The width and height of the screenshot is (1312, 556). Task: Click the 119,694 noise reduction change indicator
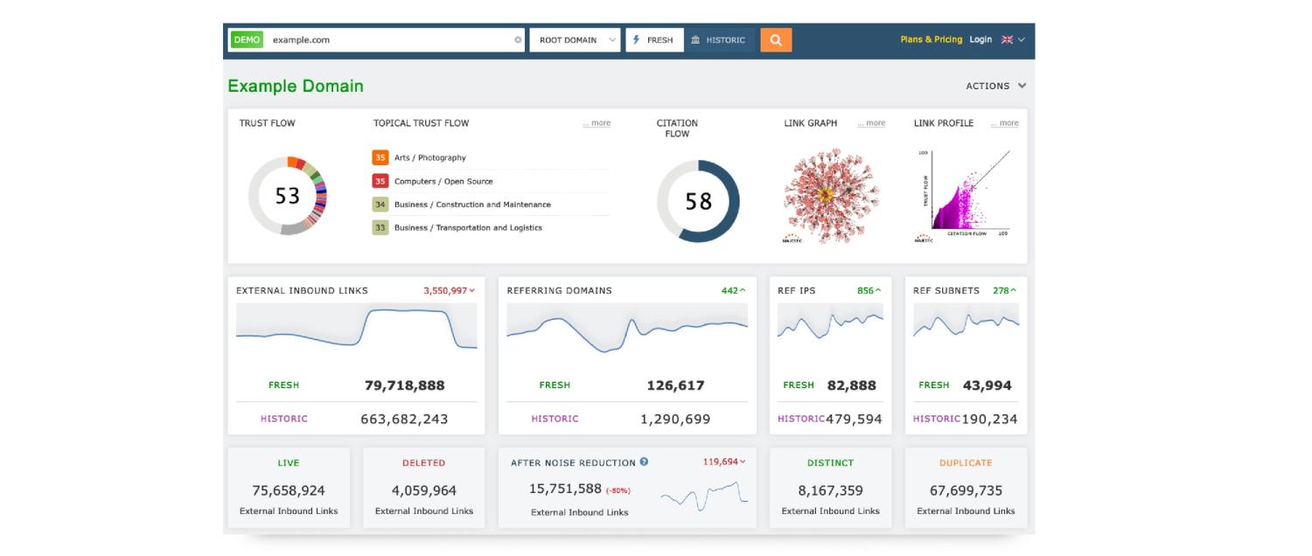click(x=724, y=462)
